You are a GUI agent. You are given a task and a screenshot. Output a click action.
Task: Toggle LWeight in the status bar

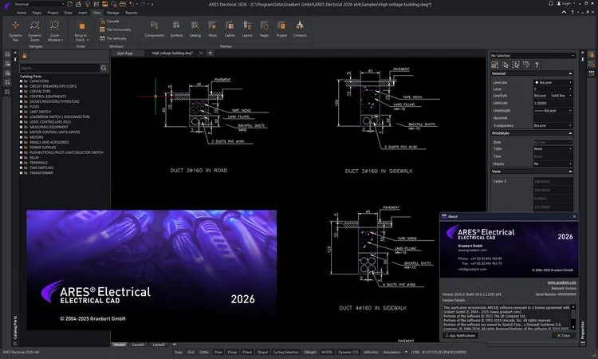click(x=310, y=352)
